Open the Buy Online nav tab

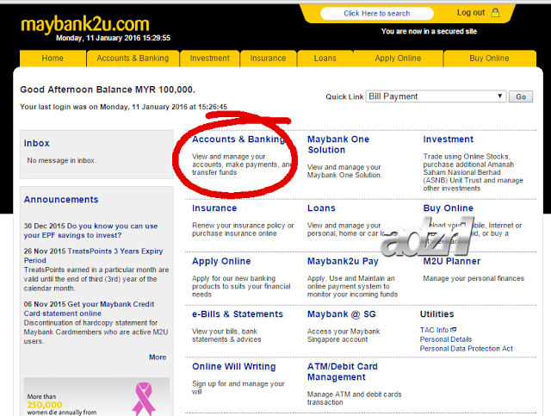click(x=489, y=59)
